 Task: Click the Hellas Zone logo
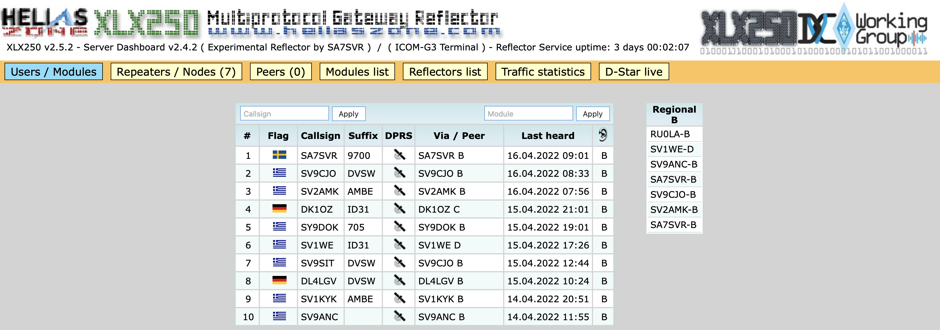click(44, 22)
